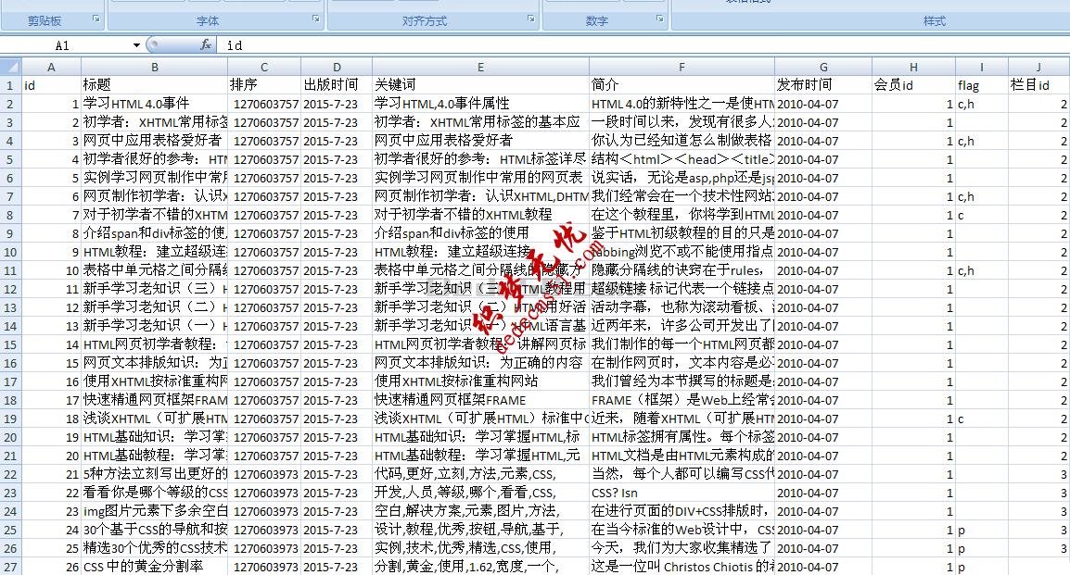Open the 字体 font dialog launcher
The image size is (1070, 575).
tap(315, 19)
